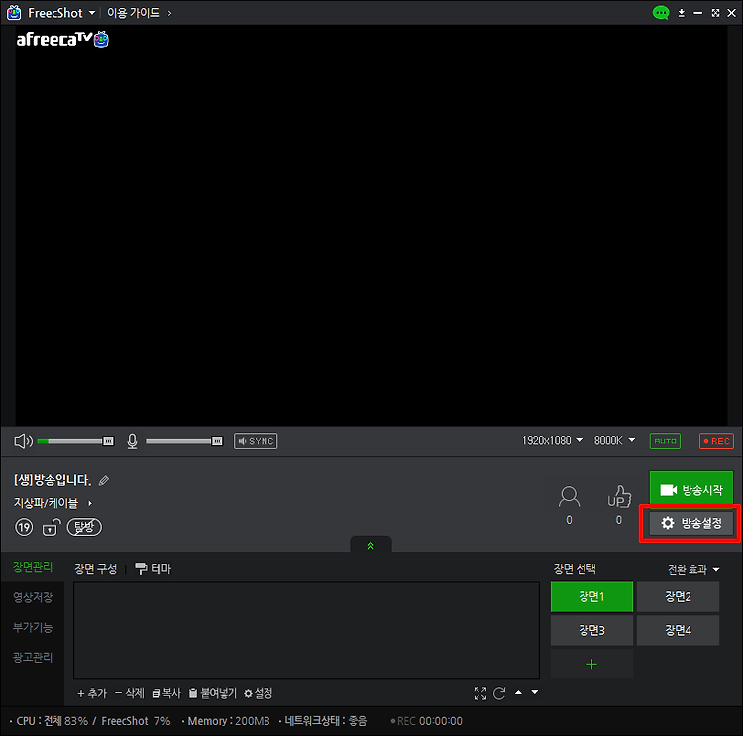743x736 pixels.
Task: Click the download arrow icon in title bar
Action: [x=681, y=13]
